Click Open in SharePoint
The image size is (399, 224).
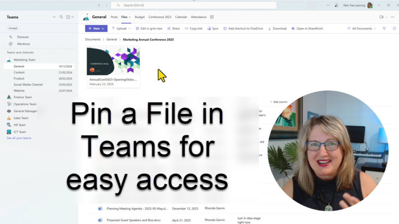[x=307, y=29]
